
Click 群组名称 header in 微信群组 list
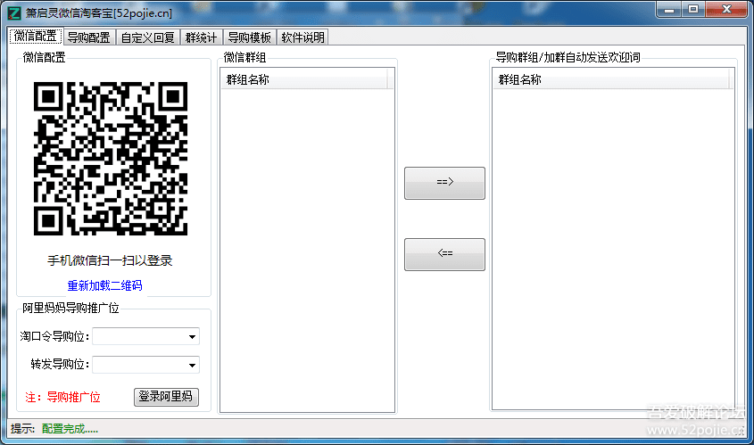304,79
